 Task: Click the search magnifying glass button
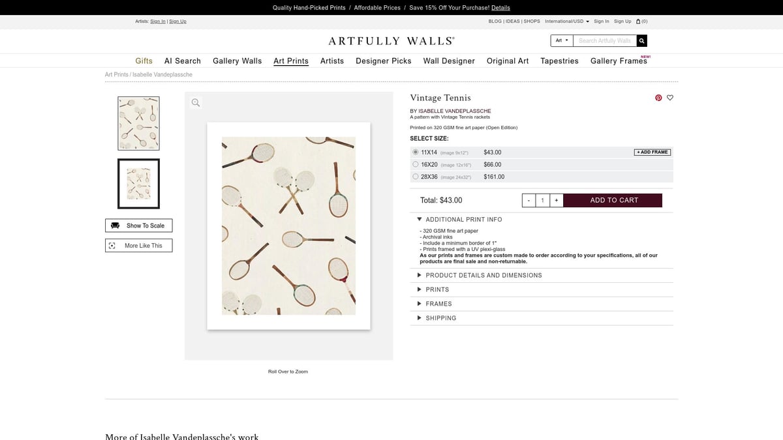(641, 40)
